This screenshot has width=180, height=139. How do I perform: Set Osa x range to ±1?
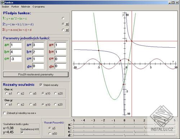6,94
